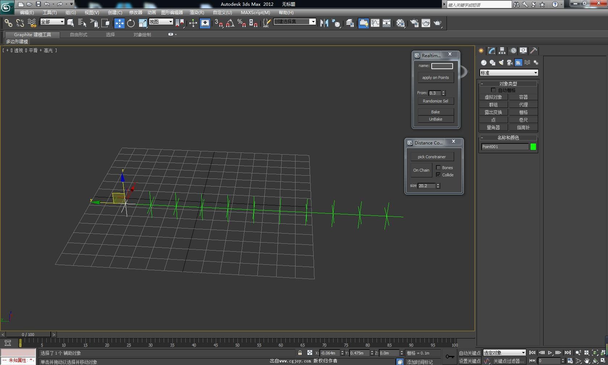Enable the Bones checkbox
Image resolution: width=608 pixels, height=365 pixels.
438,167
